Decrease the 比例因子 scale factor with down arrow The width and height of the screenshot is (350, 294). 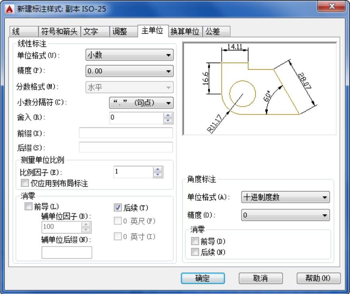tap(159, 174)
